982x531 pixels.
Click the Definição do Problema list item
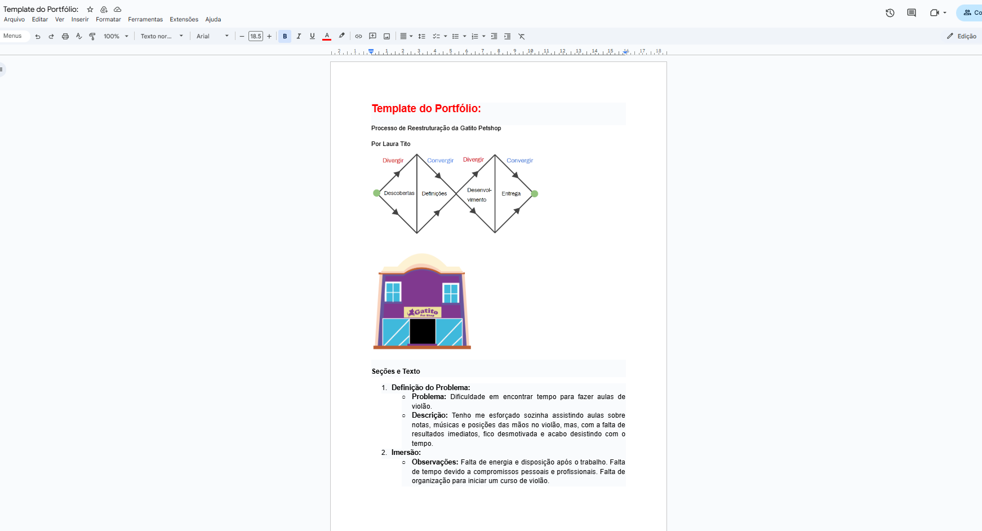pyautogui.click(x=430, y=388)
